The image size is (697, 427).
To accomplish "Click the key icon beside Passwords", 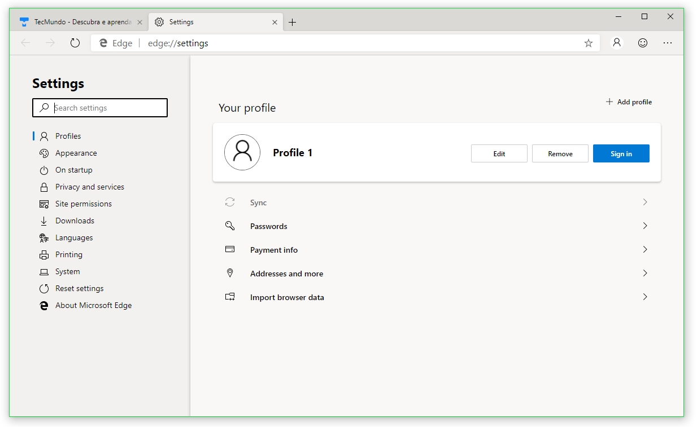I will 230,226.
